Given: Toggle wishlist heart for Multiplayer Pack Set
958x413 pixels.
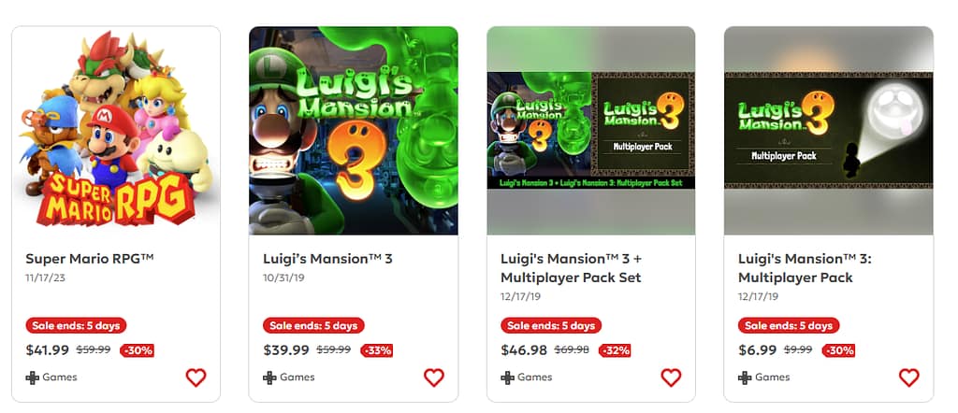Looking at the screenshot, I should pos(671,377).
